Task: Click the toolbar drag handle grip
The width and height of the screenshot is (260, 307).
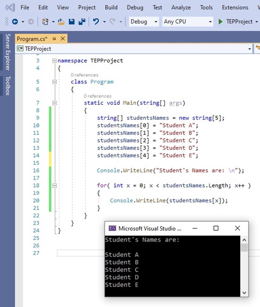Action: click(x=7, y=21)
